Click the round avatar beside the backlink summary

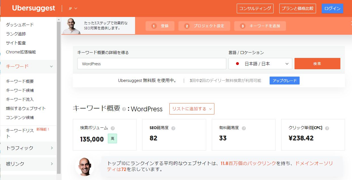point(85,167)
